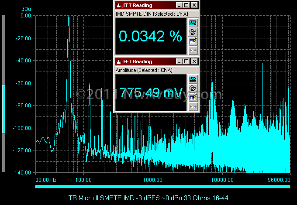Click title bar logo of Amplitude reading window
The image size is (297, 205).
(119, 61)
